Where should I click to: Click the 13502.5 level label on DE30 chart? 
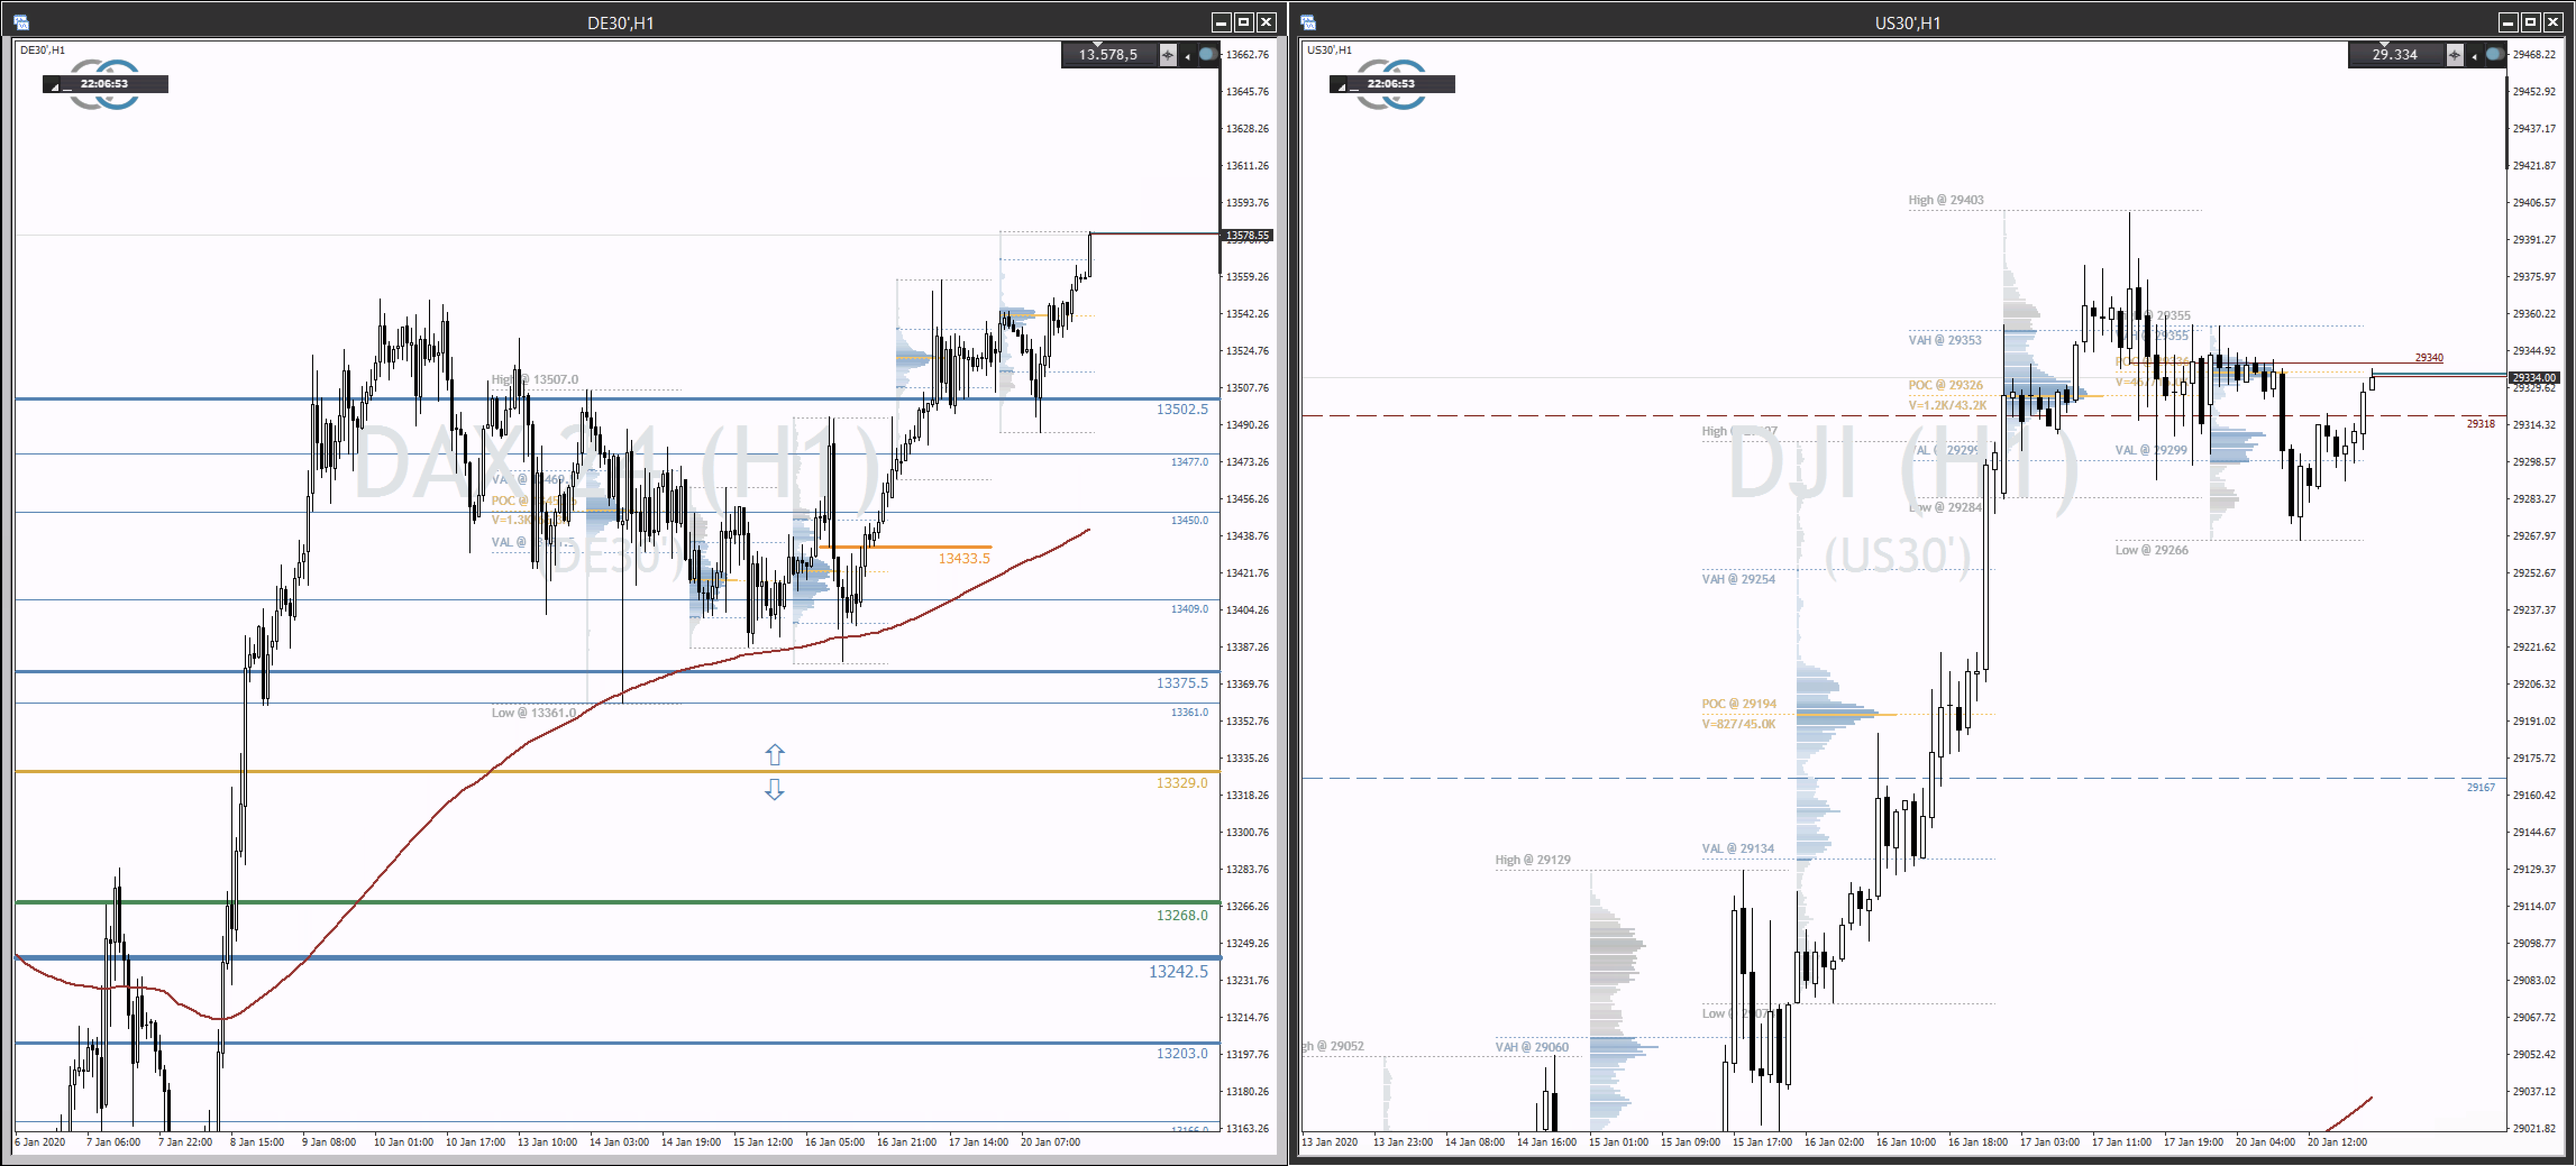pyautogui.click(x=1182, y=410)
